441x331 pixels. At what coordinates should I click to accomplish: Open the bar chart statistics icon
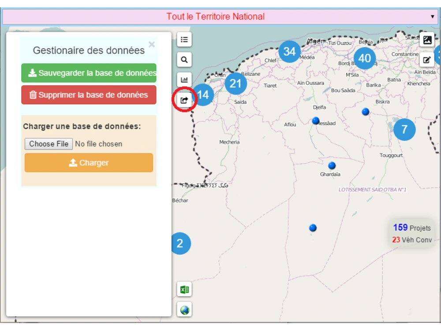coord(184,79)
